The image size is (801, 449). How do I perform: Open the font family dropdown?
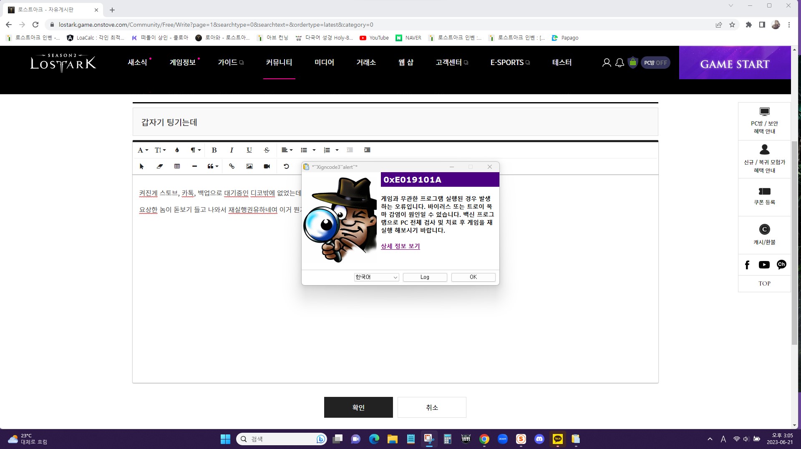click(143, 150)
